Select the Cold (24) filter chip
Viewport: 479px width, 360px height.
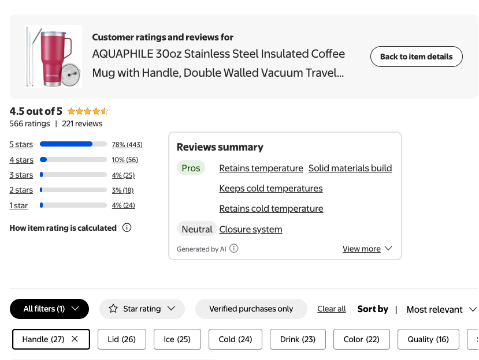click(235, 339)
